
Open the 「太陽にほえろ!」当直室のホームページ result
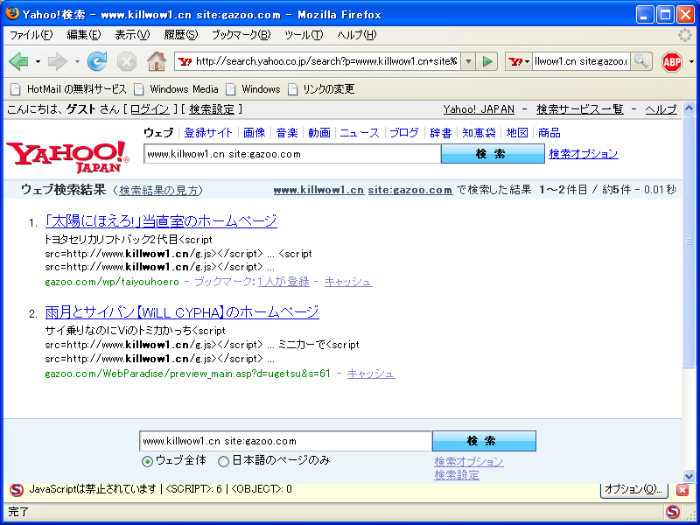(161, 221)
